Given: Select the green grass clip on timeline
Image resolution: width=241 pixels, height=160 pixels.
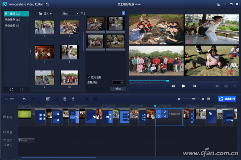Looking at the screenshot, I should [x=25, y=114].
